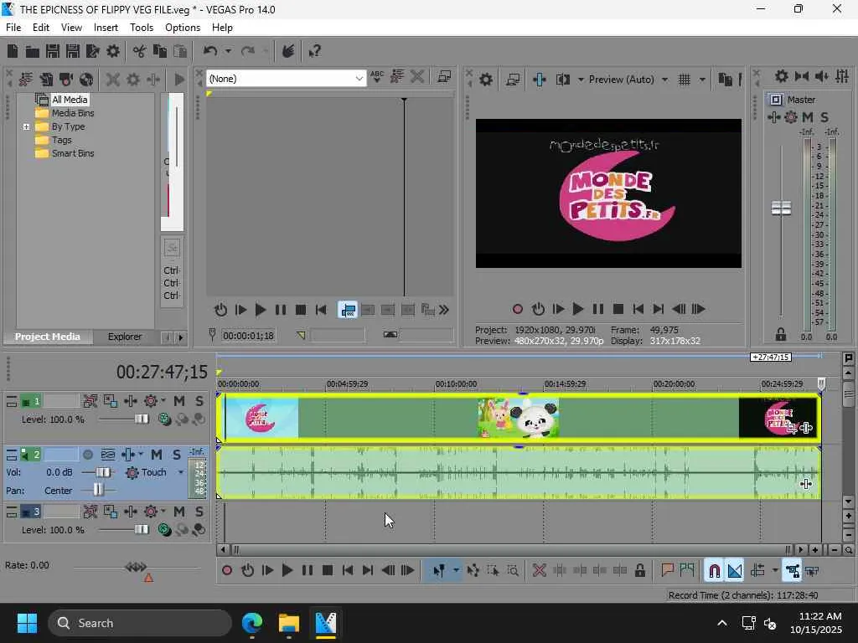
Task: Select the Smart Bins folder
Action: click(73, 154)
